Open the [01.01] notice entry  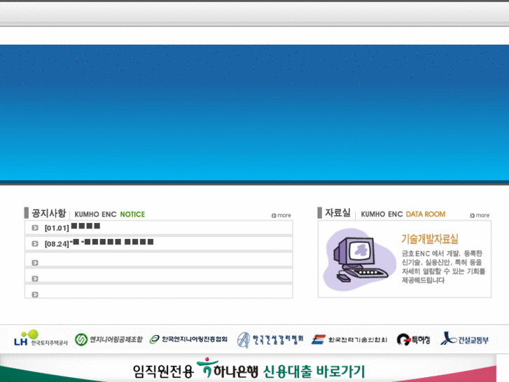(x=72, y=227)
